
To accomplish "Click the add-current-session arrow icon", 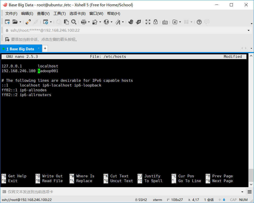I will tap(7, 39).
